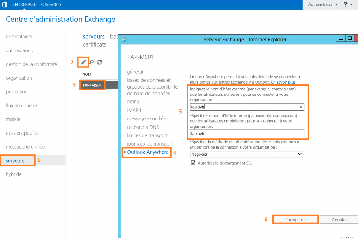This screenshot has height=238, width=358.
Task: Click the refresh icon in server toolbar
Action: 100,62
